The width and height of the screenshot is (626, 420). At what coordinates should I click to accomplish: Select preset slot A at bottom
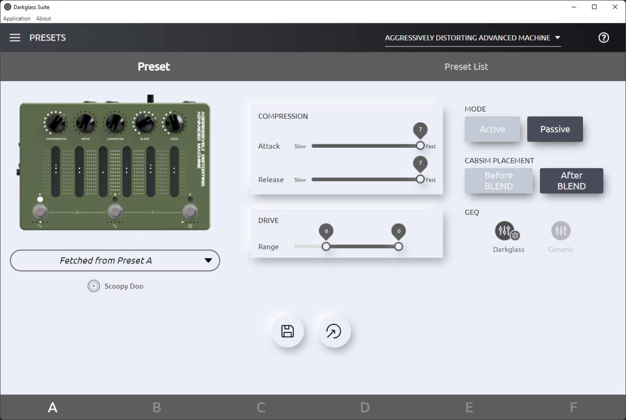pyautogui.click(x=52, y=407)
